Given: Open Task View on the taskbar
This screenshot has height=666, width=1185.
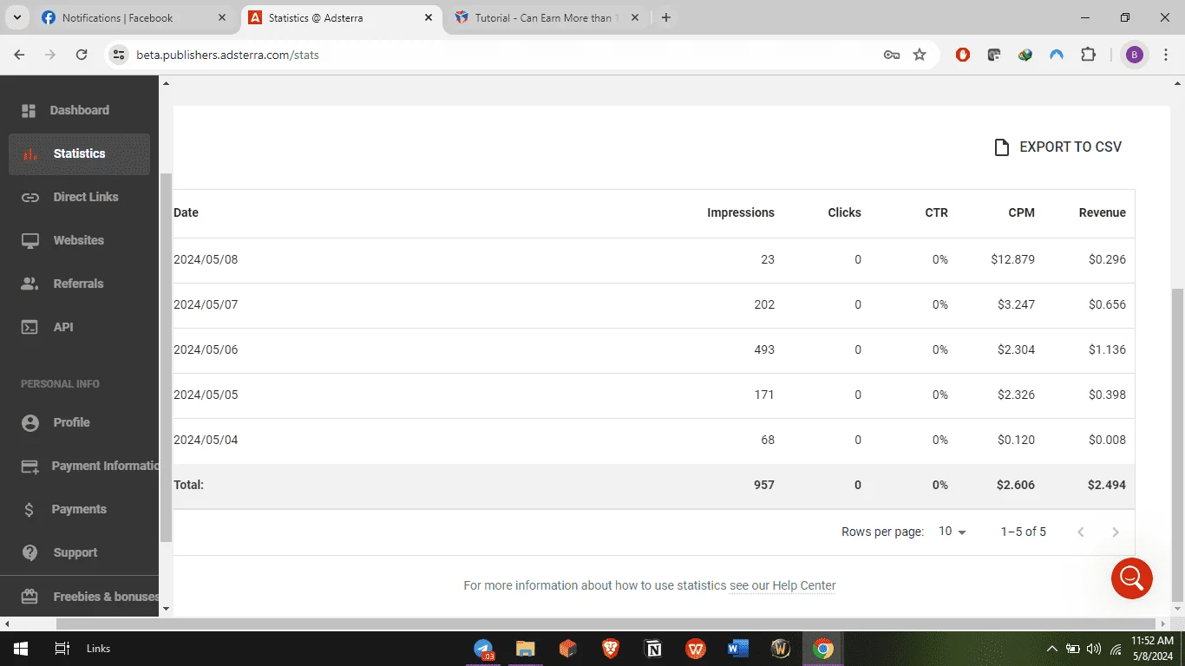Looking at the screenshot, I should 62,649.
